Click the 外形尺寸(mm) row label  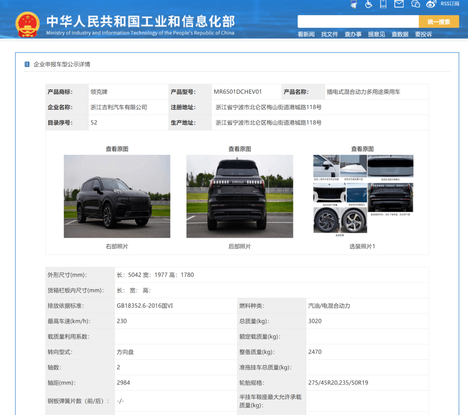[67, 275]
